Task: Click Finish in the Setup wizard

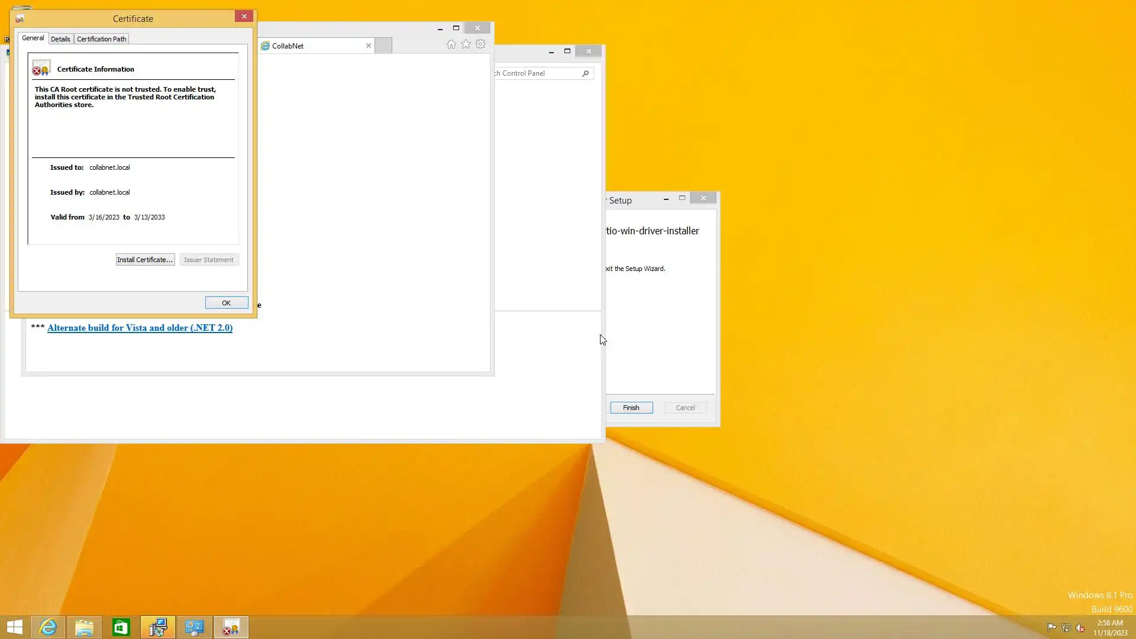Action: click(631, 408)
